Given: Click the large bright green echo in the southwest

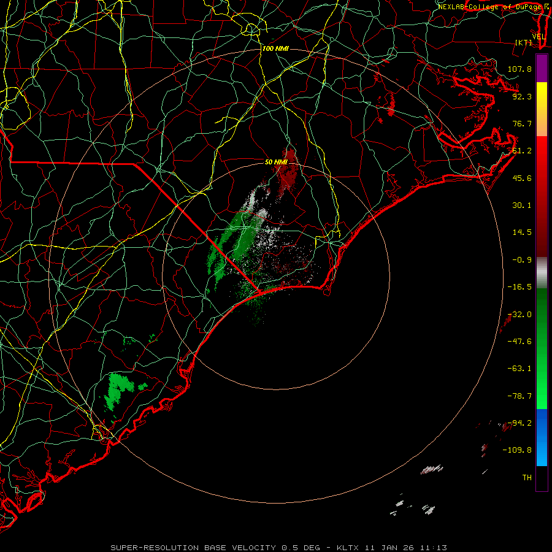Looking at the screenshot, I should pyautogui.click(x=118, y=390).
